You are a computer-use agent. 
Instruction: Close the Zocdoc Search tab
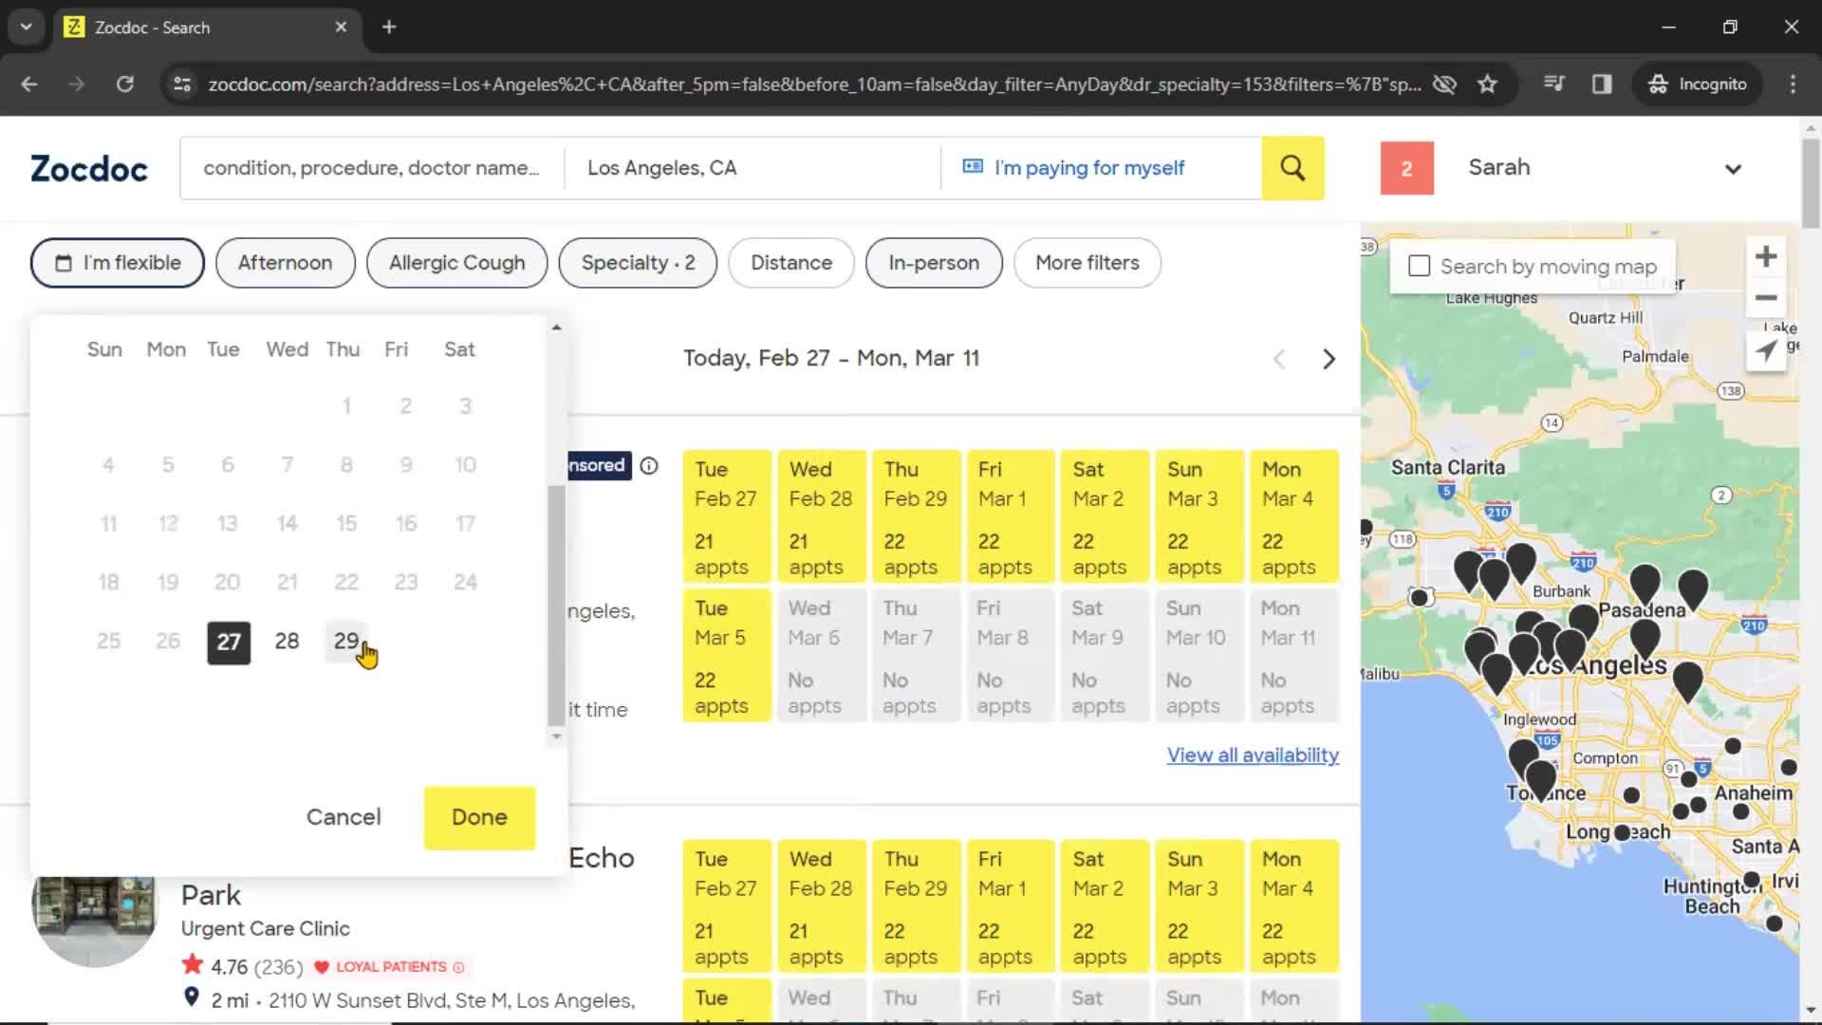(x=341, y=28)
